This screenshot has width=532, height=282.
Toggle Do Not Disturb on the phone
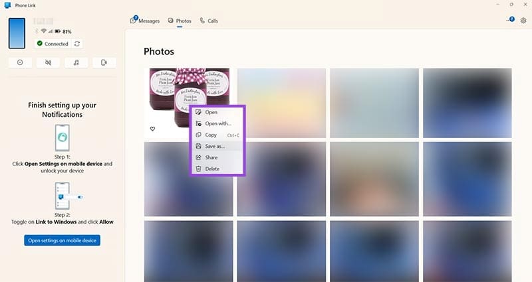click(x=21, y=62)
